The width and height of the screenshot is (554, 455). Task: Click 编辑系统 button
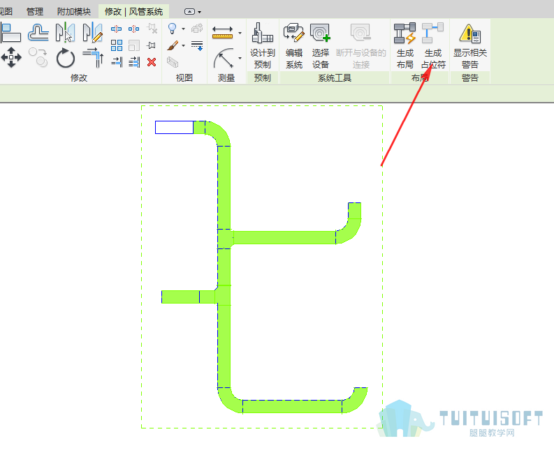click(294, 46)
